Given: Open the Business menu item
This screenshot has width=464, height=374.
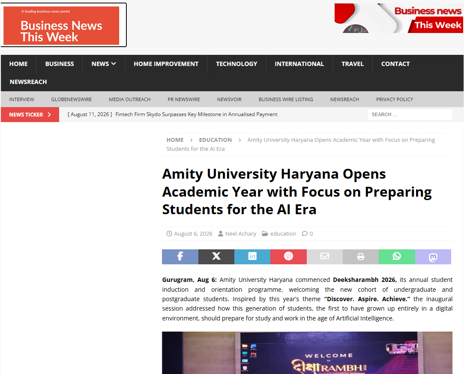Looking at the screenshot, I should (60, 64).
